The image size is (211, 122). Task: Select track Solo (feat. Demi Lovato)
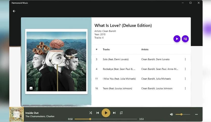(116, 59)
